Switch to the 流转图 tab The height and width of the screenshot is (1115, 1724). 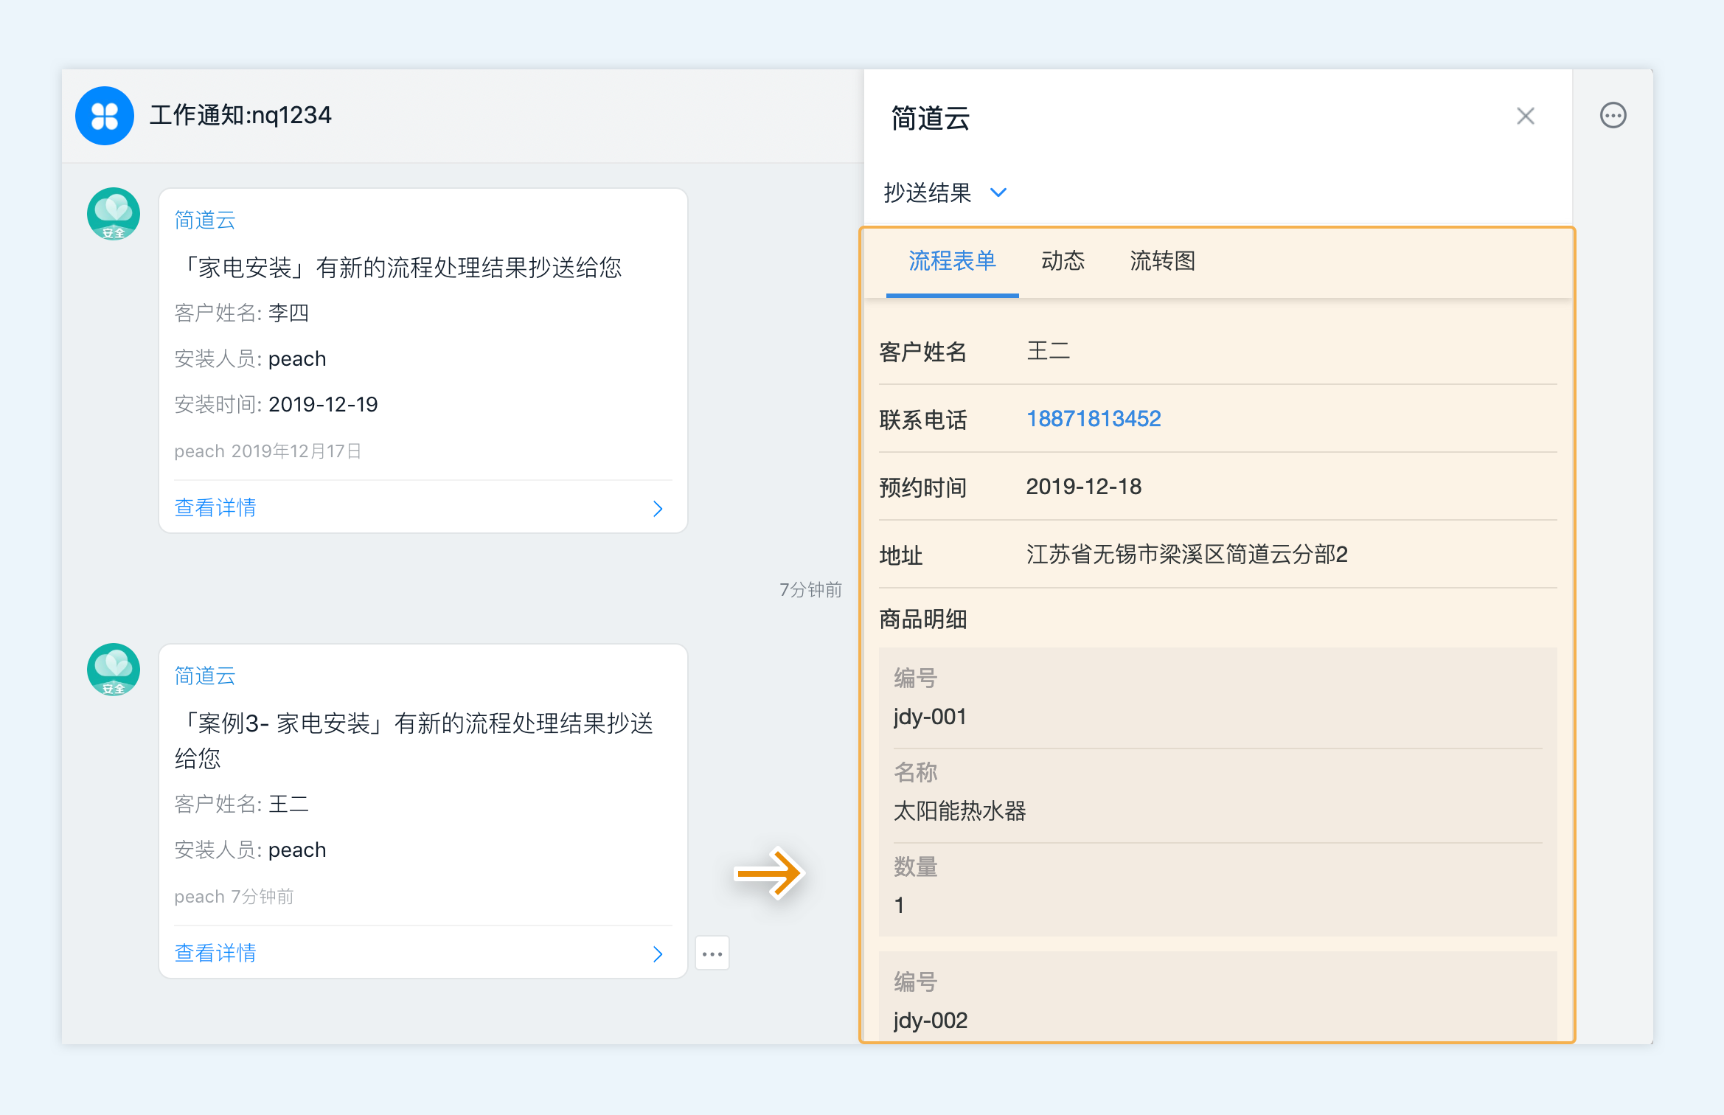(x=1160, y=263)
